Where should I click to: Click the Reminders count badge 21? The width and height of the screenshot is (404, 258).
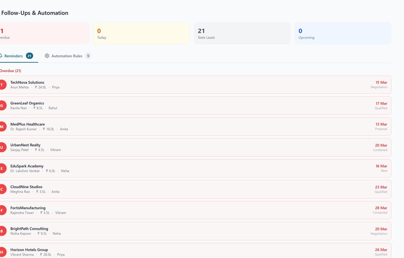click(x=30, y=56)
